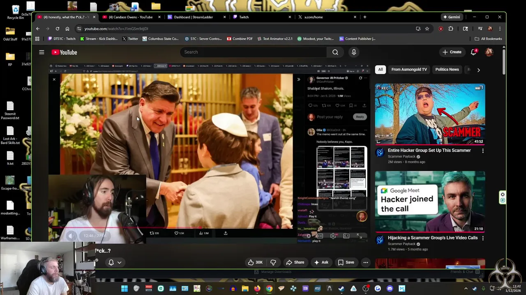Viewport: 526px width, 295px height.
Task: Open options for Hijacking a Scammer video
Action: click(x=483, y=238)
